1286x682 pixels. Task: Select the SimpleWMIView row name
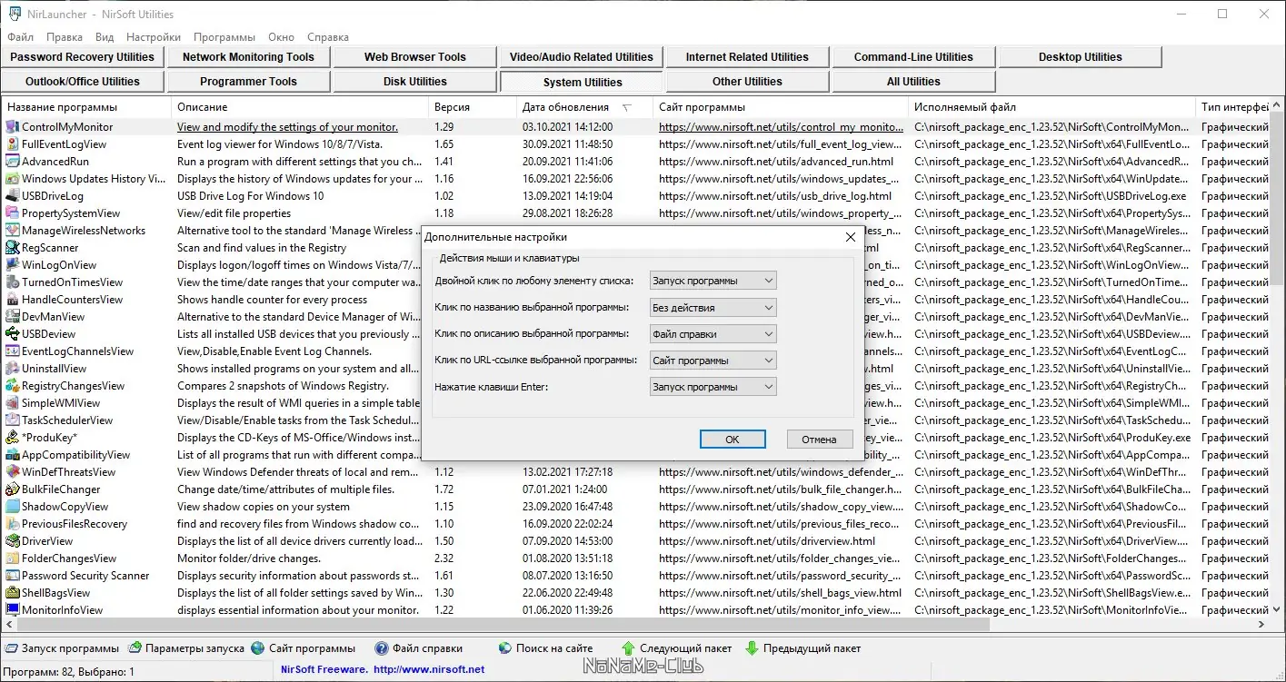pyautogui.click(x=61, y=403)
